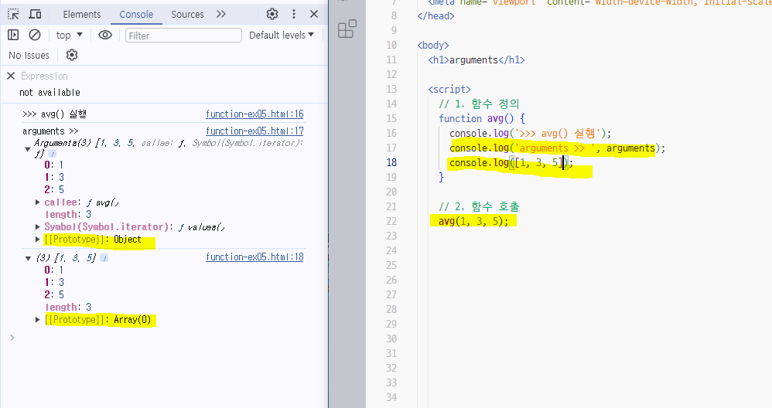Click the Expression placeholder field
The width and height of the screenshot is (772, 408).
click(x=44, y=76)
